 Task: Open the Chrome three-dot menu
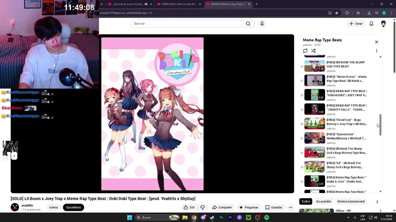click(392, 13)
